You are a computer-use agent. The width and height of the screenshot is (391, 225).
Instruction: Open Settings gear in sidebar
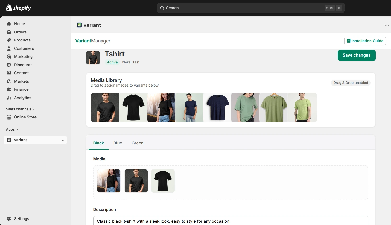[9, 219]
